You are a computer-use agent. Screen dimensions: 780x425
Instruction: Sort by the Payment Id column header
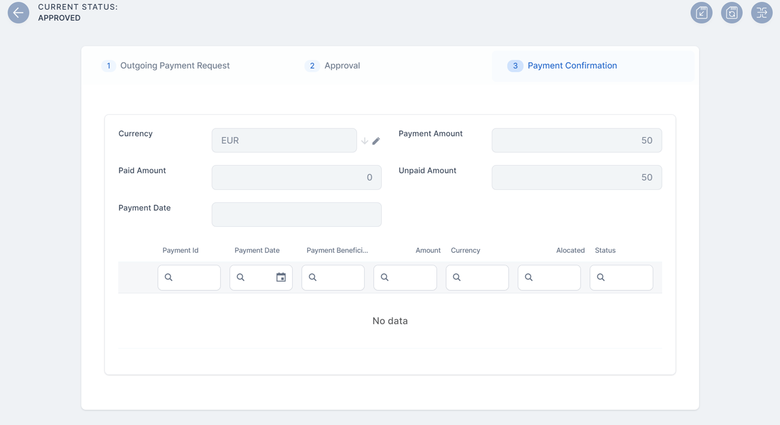coord(180,250)
